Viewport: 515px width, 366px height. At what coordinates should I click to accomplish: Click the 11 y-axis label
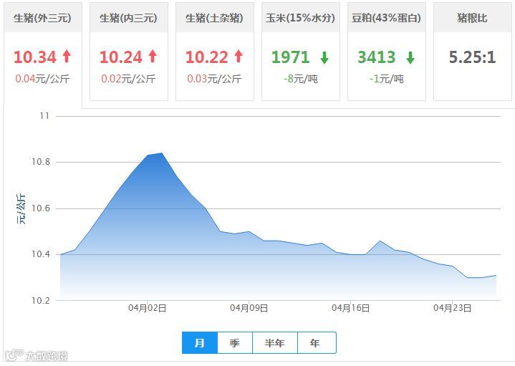(x=44, y=116)
